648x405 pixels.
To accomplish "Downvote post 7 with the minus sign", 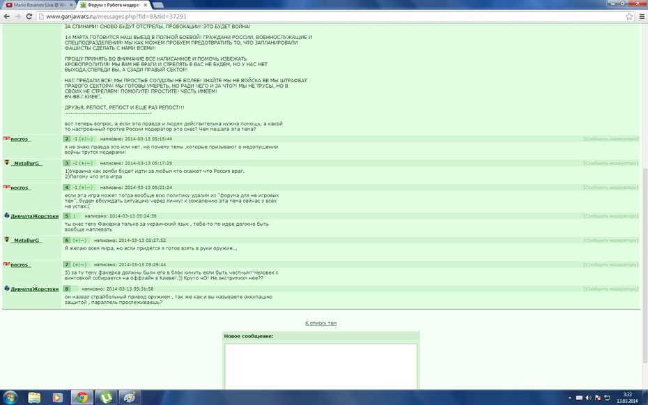I will point(83,264).
